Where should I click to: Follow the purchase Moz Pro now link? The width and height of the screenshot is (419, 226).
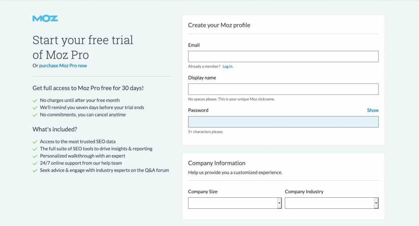tap(63, 66)
